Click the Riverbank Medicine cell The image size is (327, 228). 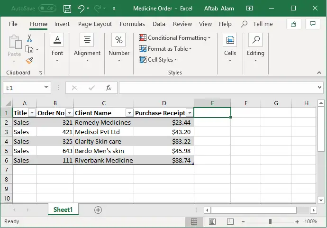click(104, 160)
